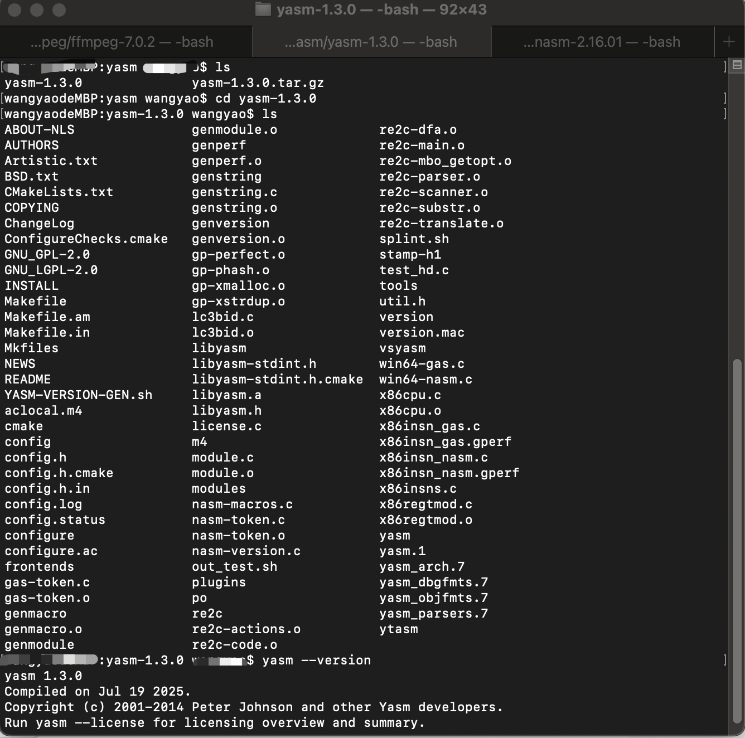
Task: Click splint.sh file name
Action: tap(414, 239)
